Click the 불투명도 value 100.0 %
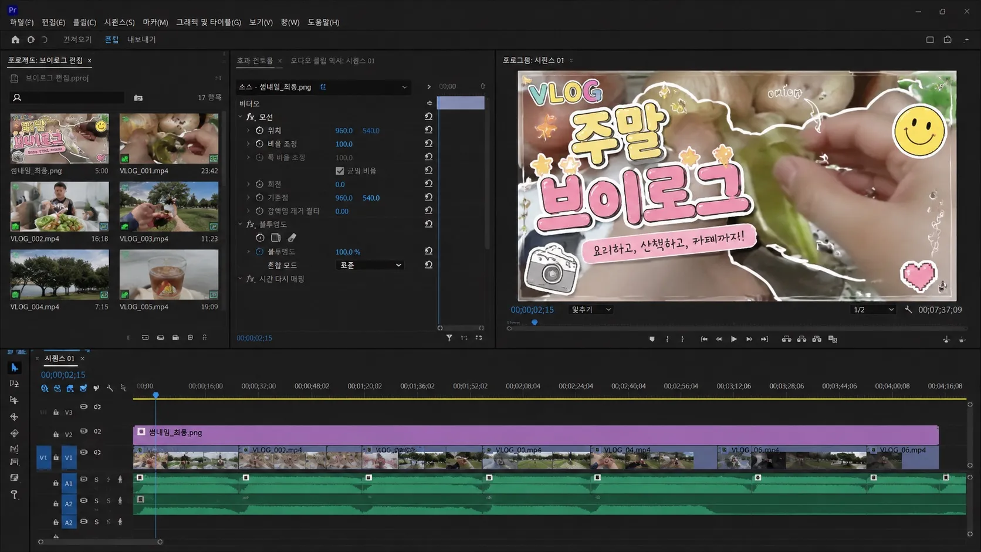This screenshot has width=981, height=552. (x=348, y=252)
